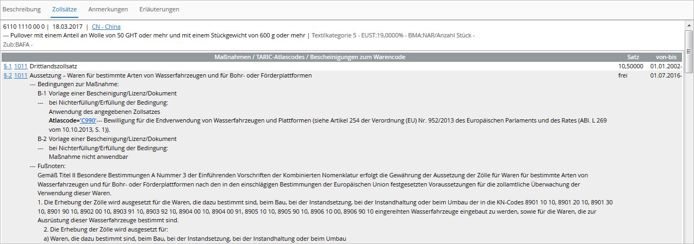Click the date 01.07.2016-

coord(666,75)
